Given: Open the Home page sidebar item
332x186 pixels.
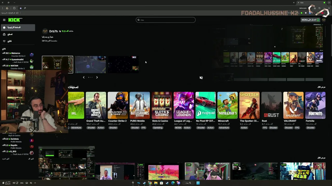Looking at the screenshot, I should coord(18,27).
